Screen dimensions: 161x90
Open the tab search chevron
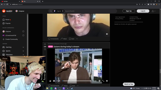147,1
